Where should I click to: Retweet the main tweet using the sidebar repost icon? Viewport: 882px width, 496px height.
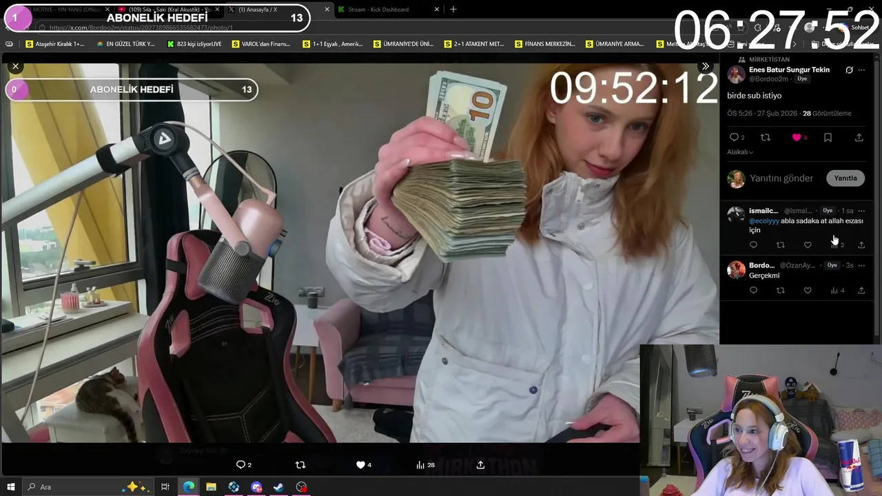click(765, 137)
